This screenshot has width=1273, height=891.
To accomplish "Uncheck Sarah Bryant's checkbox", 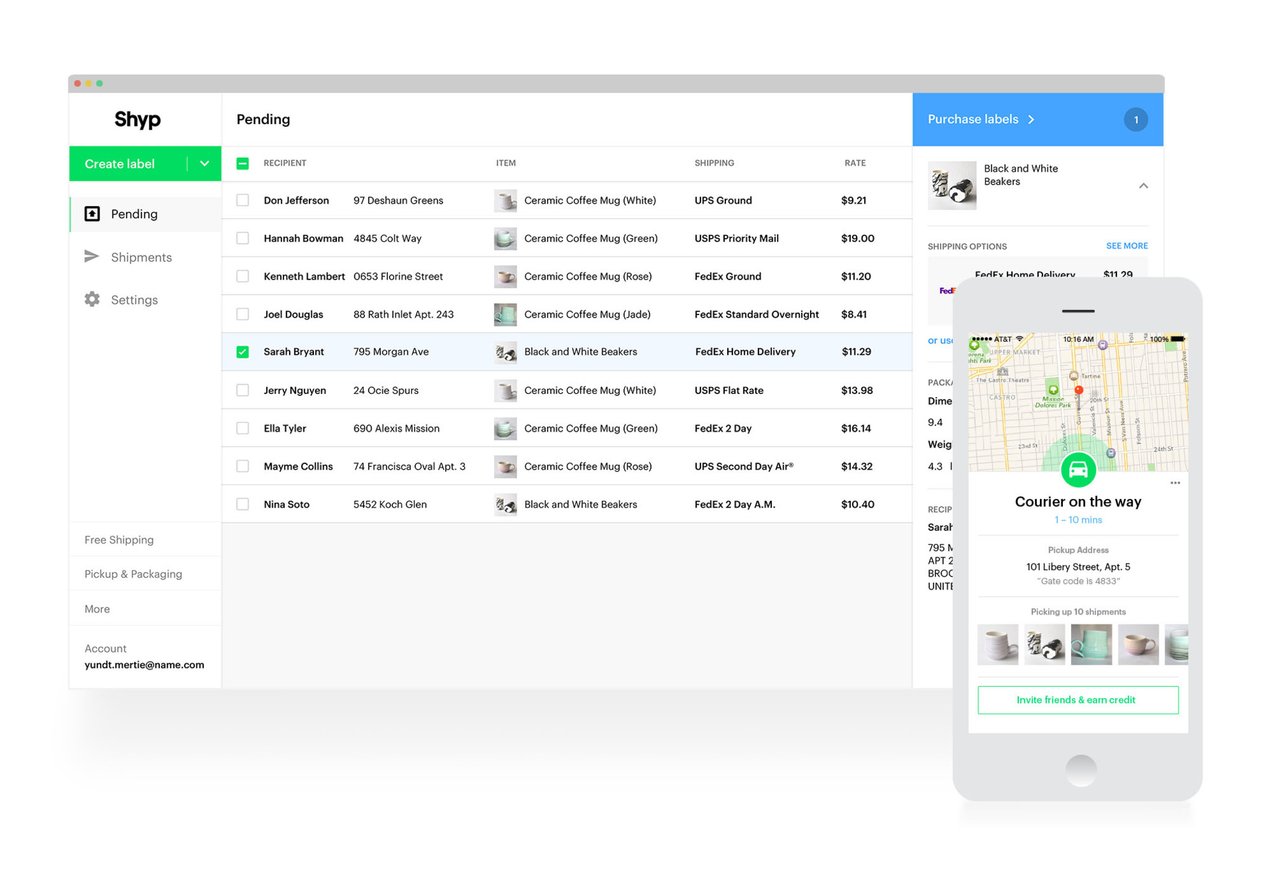I will click(x=242, y=352).
